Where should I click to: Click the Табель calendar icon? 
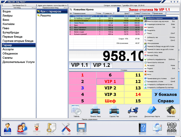click(x=76, y=111)
